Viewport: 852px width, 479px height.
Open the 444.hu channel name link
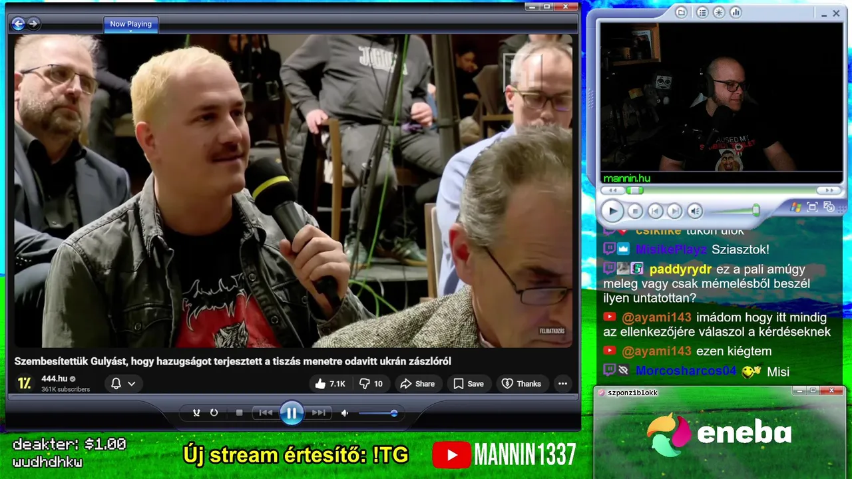(55, 379)
